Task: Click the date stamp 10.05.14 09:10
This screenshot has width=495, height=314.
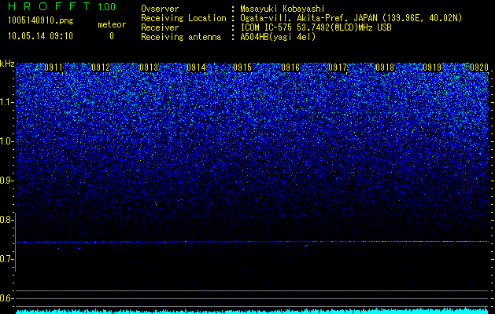Action: click(x=40, y=36)
